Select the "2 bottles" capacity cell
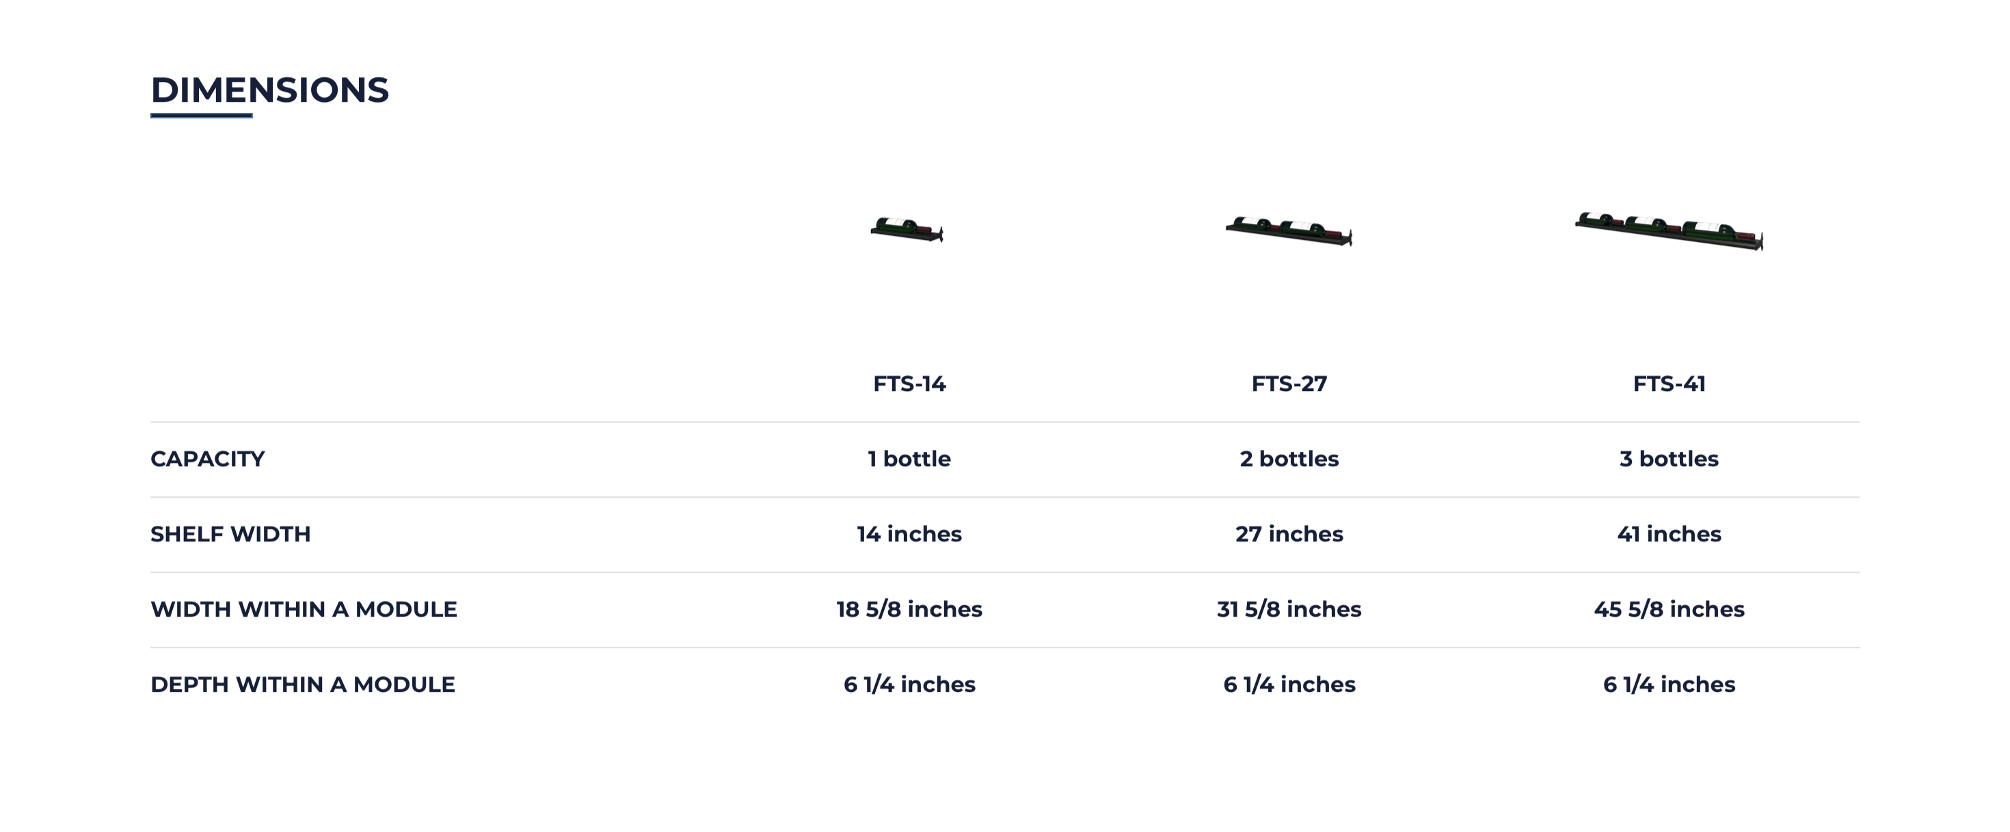Screen dimensions: 2010x832 pos(1289,459)
